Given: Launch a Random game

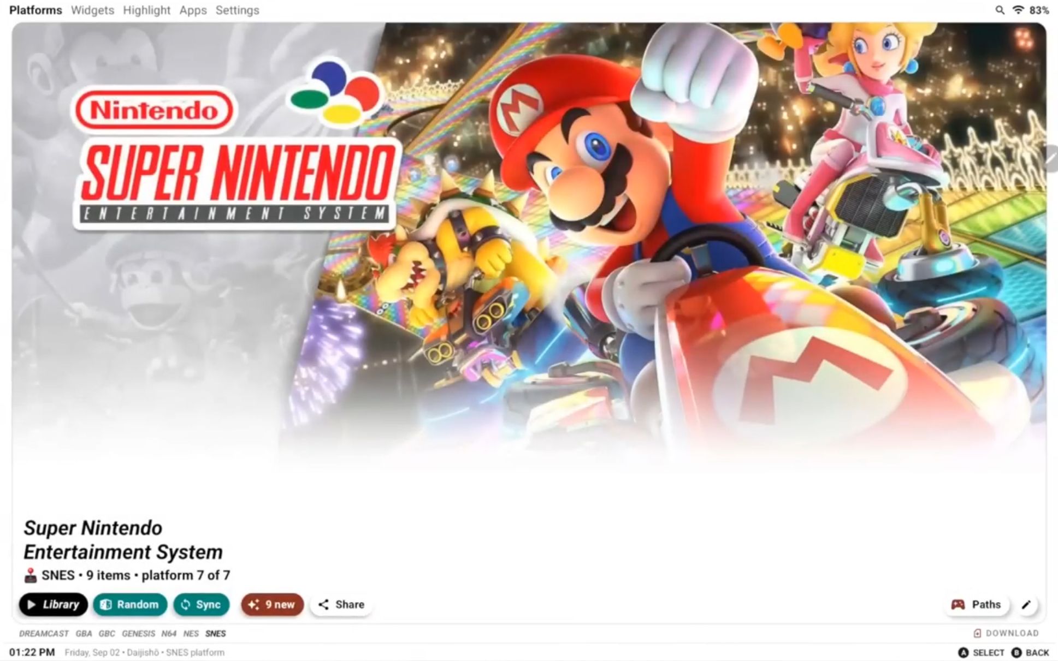Looking at the screenshot, I should coord(130,604).
